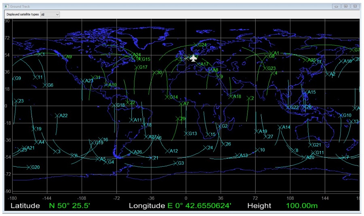
Task: Select the A12 satellite marker
Action: [x=168, y=151]
